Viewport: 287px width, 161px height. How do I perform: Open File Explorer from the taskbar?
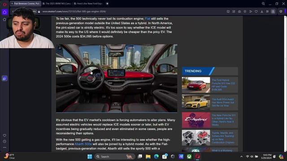148,157
